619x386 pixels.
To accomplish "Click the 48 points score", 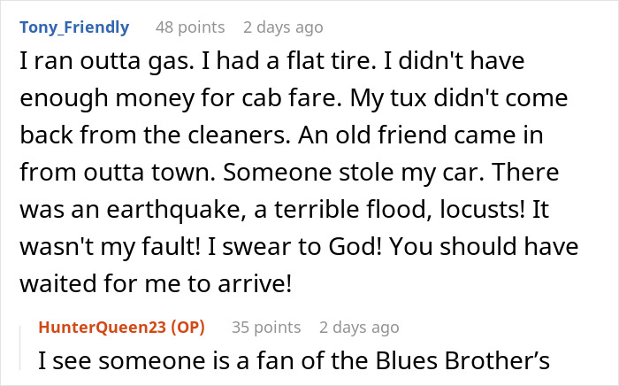I will 190,27.
